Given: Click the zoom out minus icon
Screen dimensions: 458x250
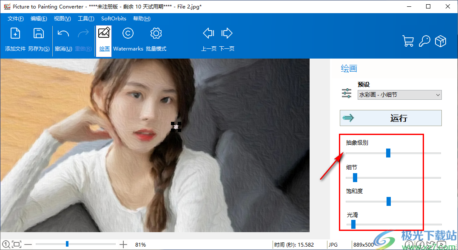Looking at the screenshot, I should 28,244.
